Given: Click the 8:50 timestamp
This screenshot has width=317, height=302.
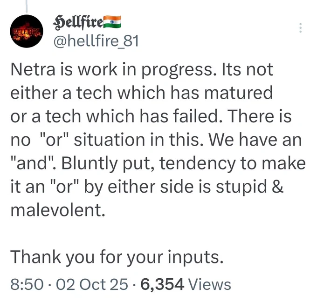Looking at the screenshot, I should pos(27,284).
